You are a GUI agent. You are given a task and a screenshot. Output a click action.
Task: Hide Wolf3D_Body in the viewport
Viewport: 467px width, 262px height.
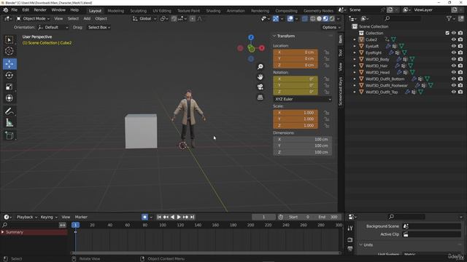(x=454, y=59)
